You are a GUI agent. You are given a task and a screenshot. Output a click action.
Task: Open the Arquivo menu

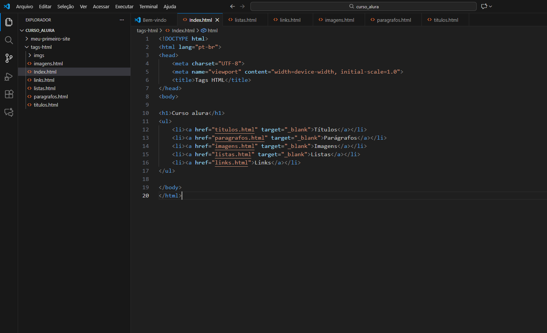24,6
